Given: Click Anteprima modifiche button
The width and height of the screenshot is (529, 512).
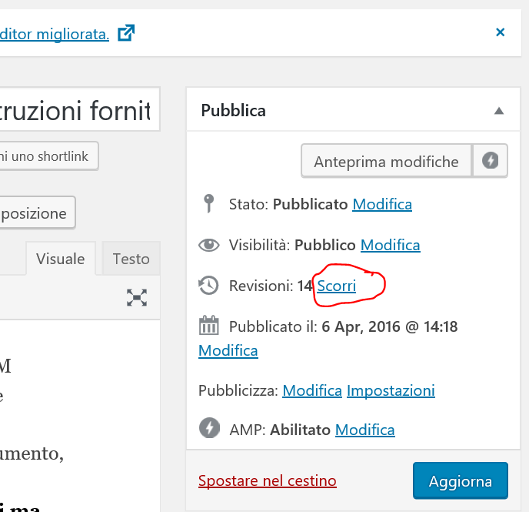Looking at the screenshot, I should [x=386, y=162].
